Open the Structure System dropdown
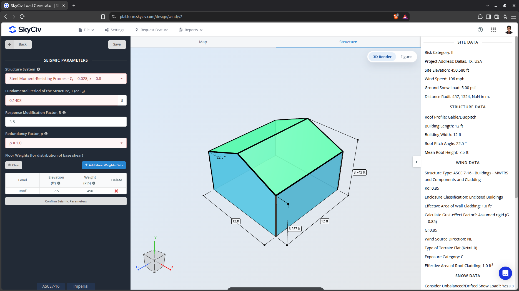This screenshot has width=519, height=291. pos(66,79)
